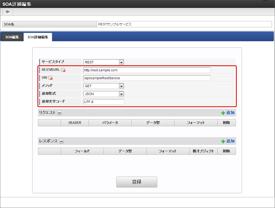Click the green plus icon in レスポンス section
This screenshot has height=208, width=275.
(x=223, y=141)
